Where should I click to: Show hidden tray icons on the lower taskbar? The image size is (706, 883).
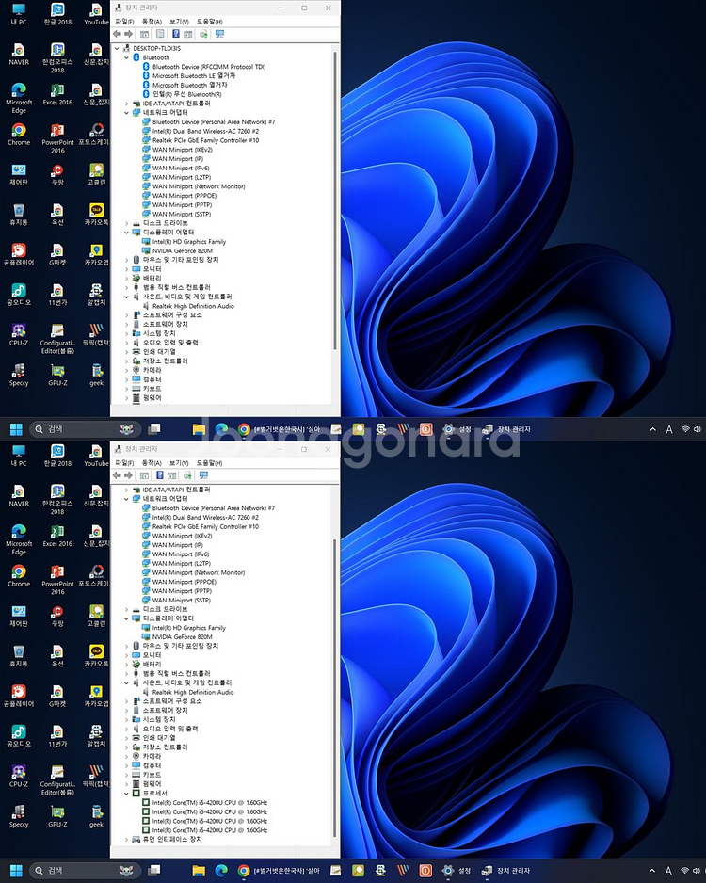pos(652,871)
